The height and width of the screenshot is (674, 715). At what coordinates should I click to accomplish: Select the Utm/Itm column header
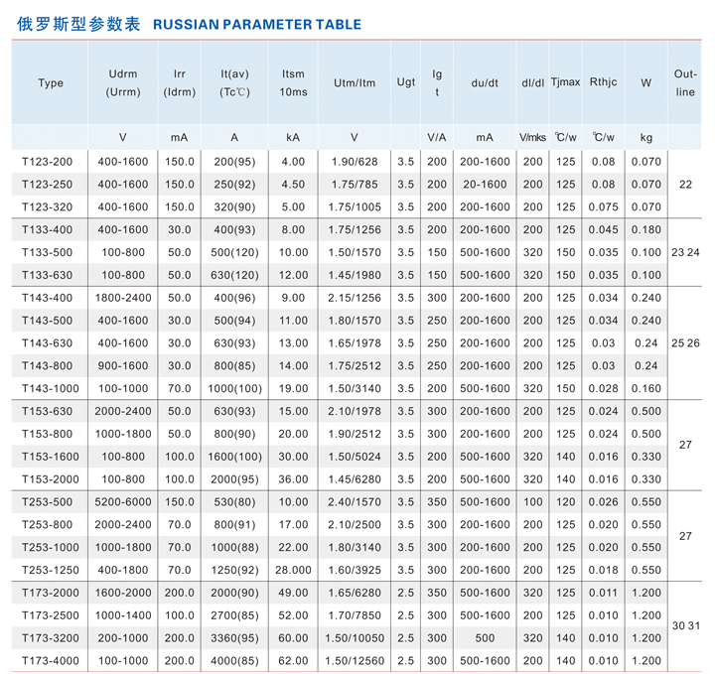(355, 83)
